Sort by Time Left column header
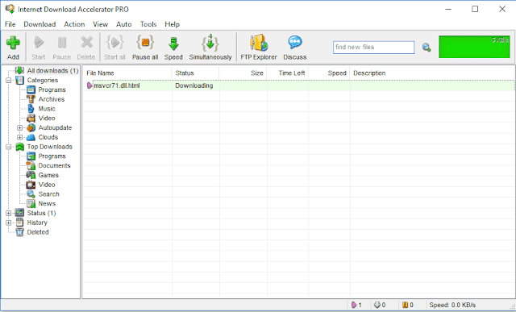This screenshot has height=312, width=516. coord(288,73)
